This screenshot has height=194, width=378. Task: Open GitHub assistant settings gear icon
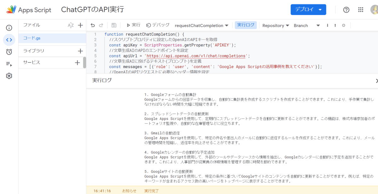pyautogui.click(x=344, y=25)
